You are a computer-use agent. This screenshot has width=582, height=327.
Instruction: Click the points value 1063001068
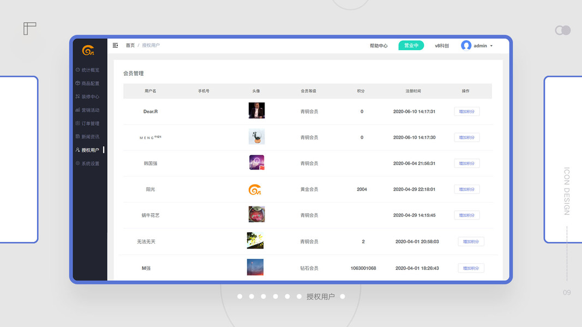point(363,269)
